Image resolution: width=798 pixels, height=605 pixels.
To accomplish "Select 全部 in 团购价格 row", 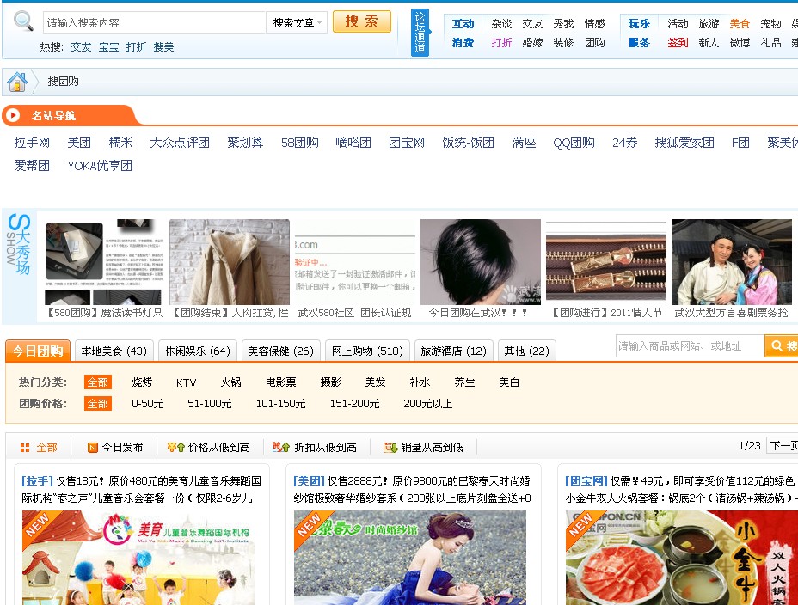I will tap(98, 404).
